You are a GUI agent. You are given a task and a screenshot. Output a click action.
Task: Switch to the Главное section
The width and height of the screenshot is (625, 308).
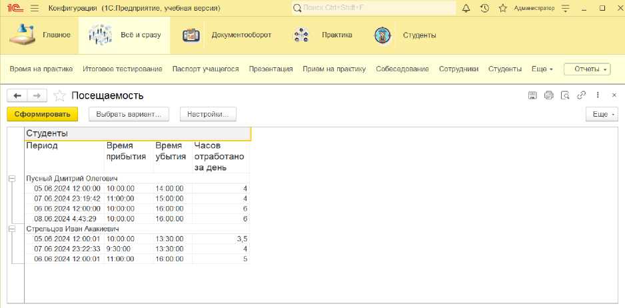pyautogui.click(x=57, y=35)
